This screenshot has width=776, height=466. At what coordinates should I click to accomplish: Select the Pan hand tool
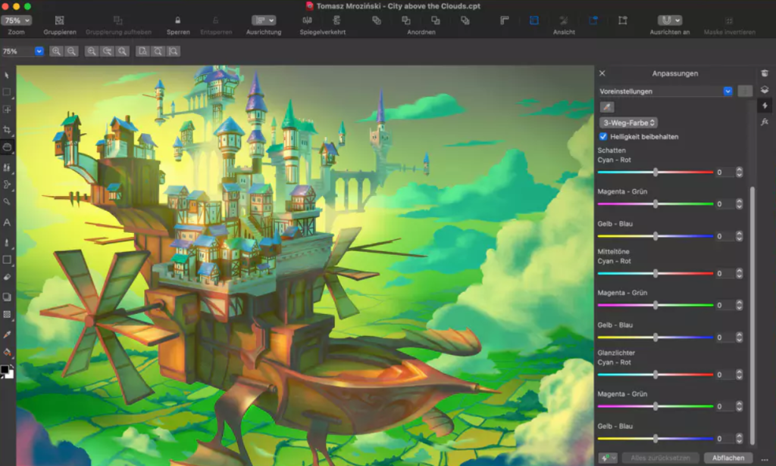tap(7, 147)
